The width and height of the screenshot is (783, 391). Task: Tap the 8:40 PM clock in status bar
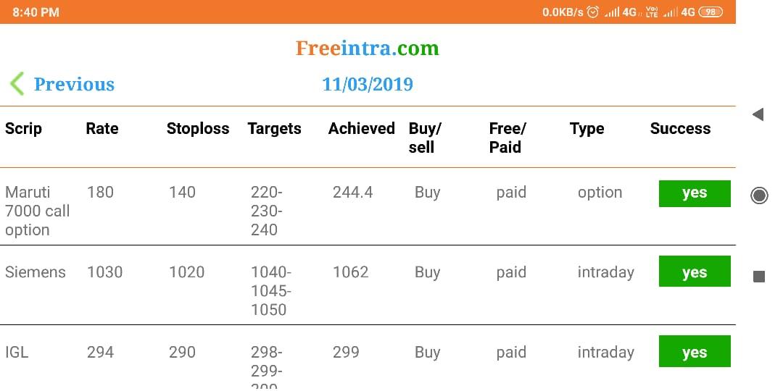[x=36, y=12]
